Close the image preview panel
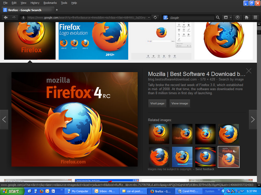This screenshot has height=195, width=261. click(249, 71)
